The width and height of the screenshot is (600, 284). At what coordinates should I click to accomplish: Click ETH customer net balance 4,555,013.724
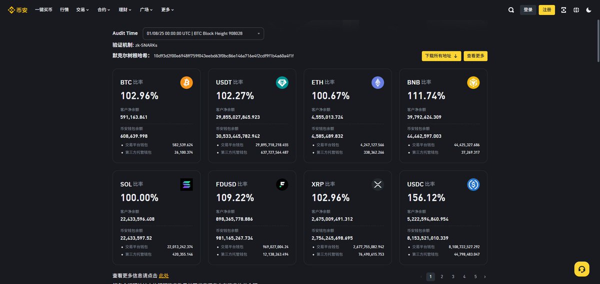click(327, 117)
